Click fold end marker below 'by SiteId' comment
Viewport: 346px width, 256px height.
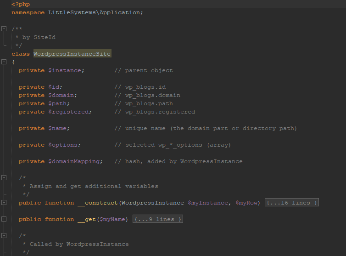(4, 45)
